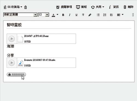Insert a bulleted list
This screenshot has height=101, width=137.
pyautogui.click(x=98, y=15)
